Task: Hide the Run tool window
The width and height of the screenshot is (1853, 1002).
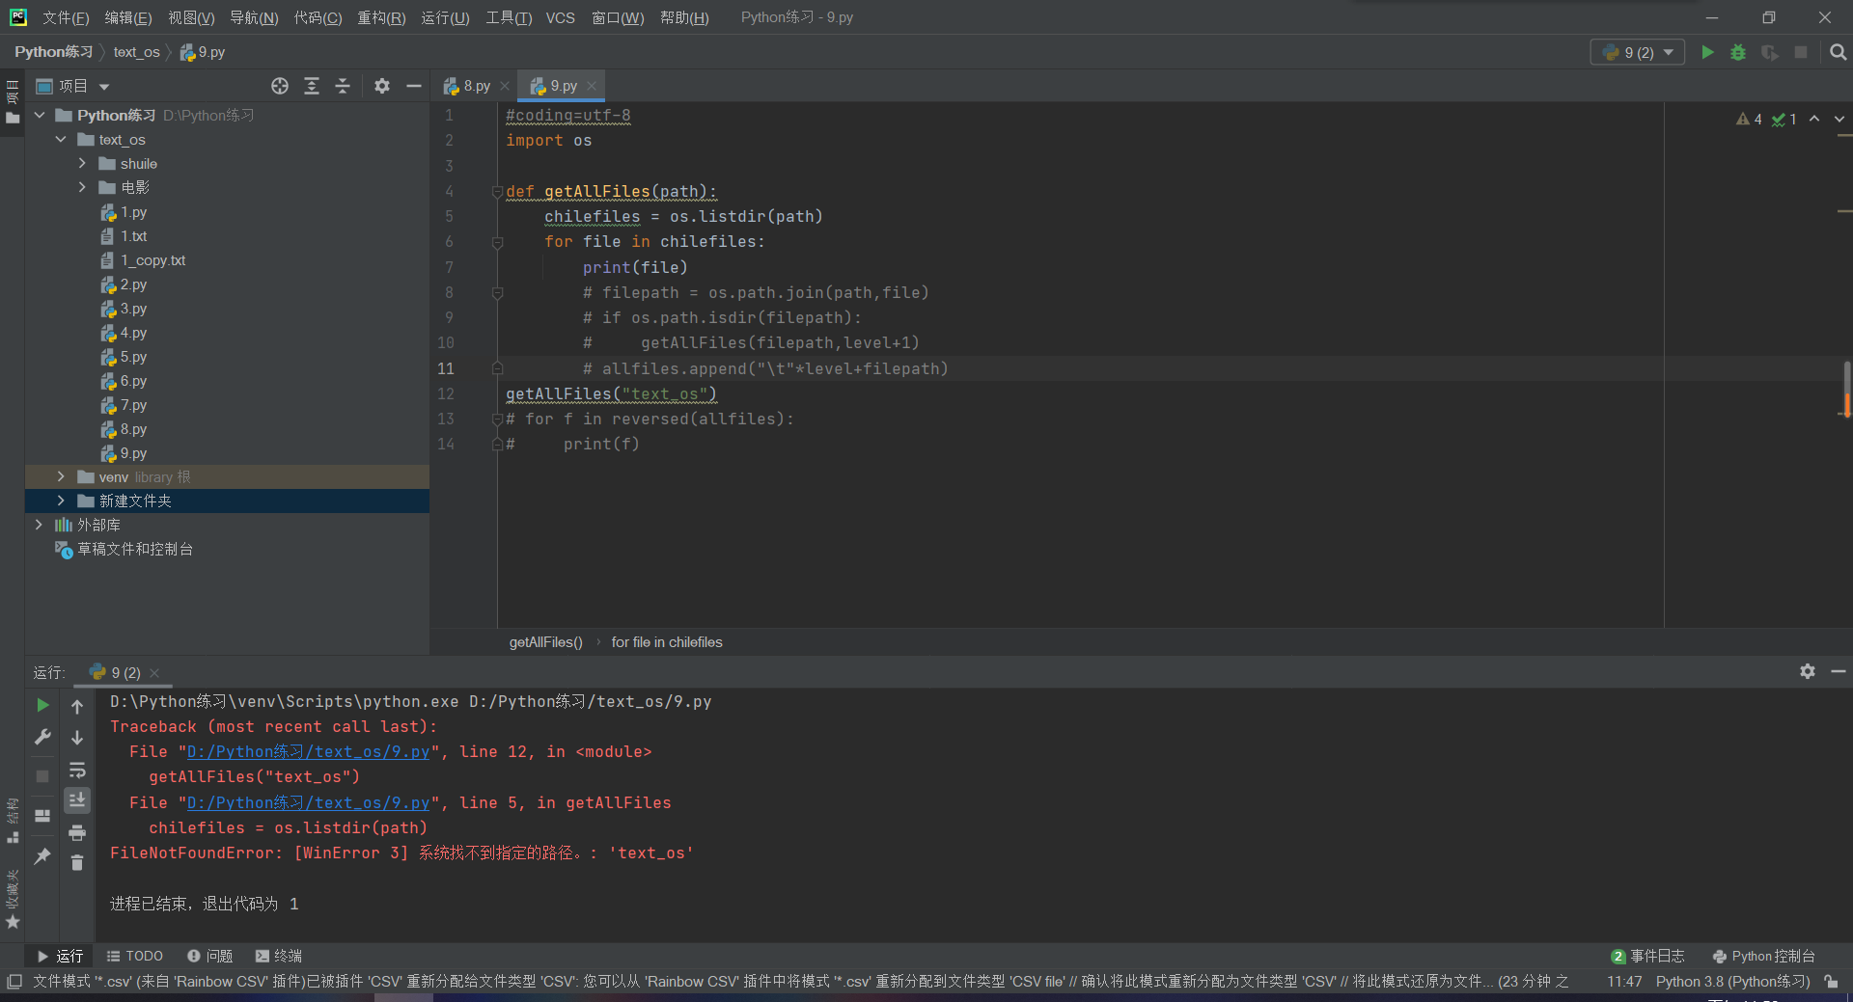Action: click(x=1839, y=671)
